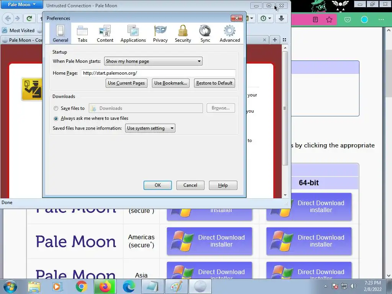
Task: Open the volume speaker tray icon
Action: pos(353,286)
